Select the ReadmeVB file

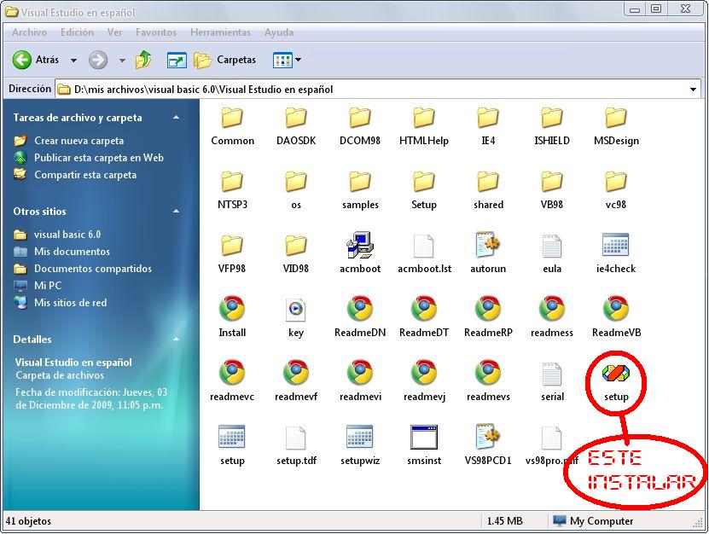pos(616,317)
